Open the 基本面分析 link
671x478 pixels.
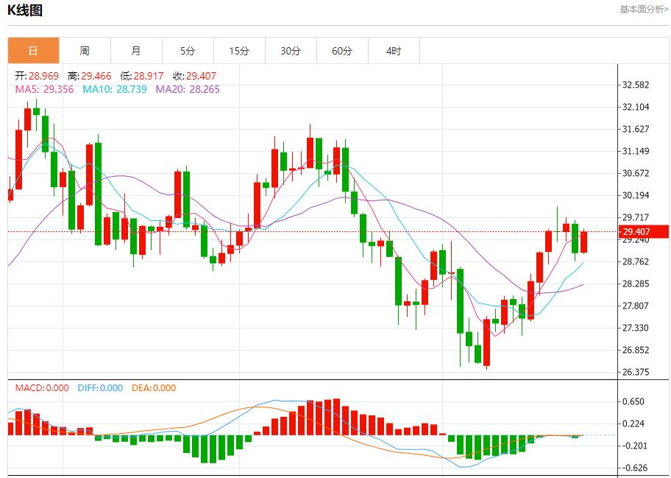pos(643,10)
